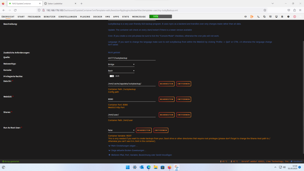The image size is (304, 171).
Task: Open File Explorer from taskbar
Action: tap(155, 167)
